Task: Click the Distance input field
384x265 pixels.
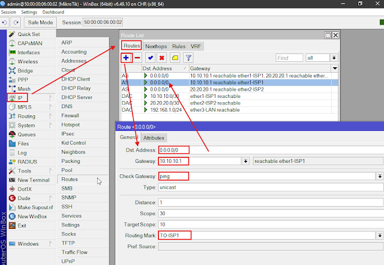Action: pyautogui.click(x=271, y=203)
